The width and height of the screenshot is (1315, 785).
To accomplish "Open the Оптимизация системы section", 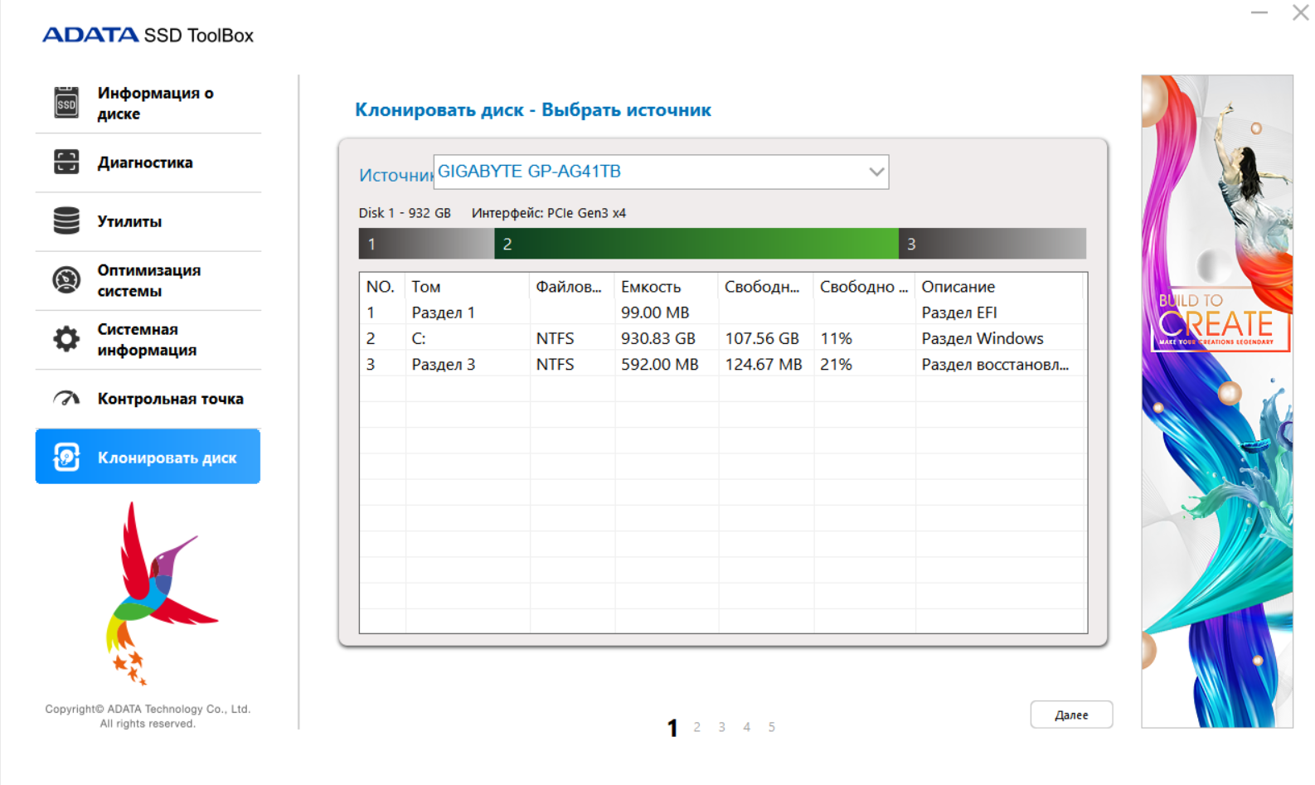I will (148, 280).
